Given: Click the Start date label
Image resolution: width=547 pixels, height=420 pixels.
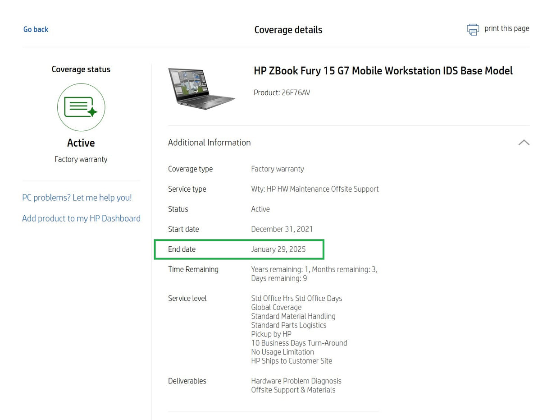Looking at the screenshot, I should click(x=183, y=229).
